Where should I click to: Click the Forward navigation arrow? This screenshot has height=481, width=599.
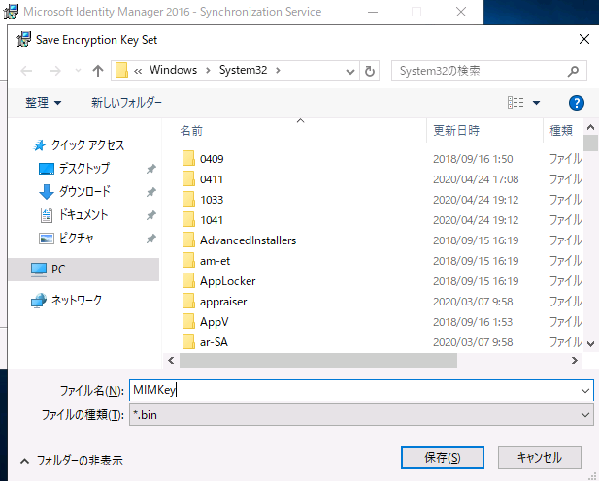tap(55, 71)
